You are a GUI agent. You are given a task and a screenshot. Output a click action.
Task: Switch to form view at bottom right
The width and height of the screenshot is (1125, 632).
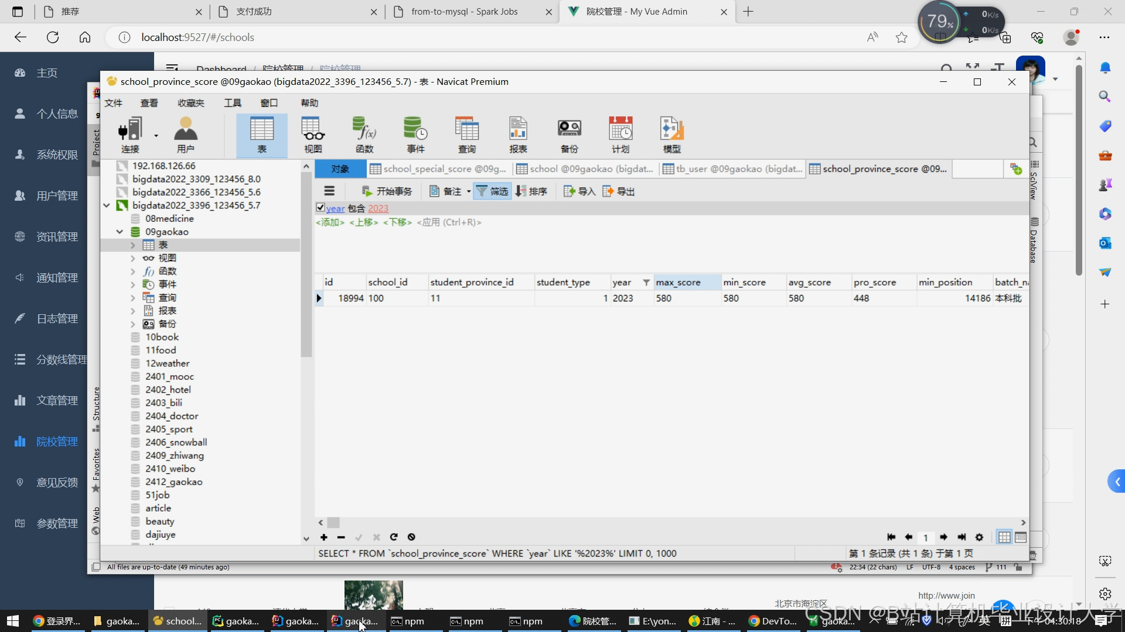coord(1021,537)
